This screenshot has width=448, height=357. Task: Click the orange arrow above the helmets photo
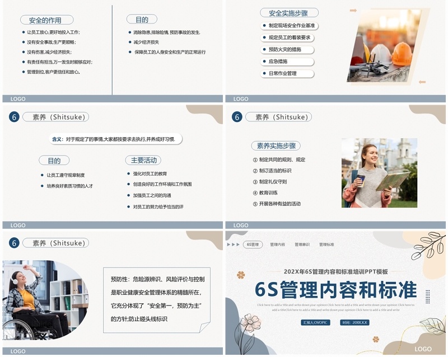pyautogui.click(x=353, y=11)
